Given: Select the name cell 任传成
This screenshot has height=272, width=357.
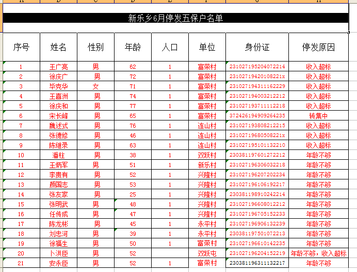Looking at the screenshot, I should pos(58,214).
